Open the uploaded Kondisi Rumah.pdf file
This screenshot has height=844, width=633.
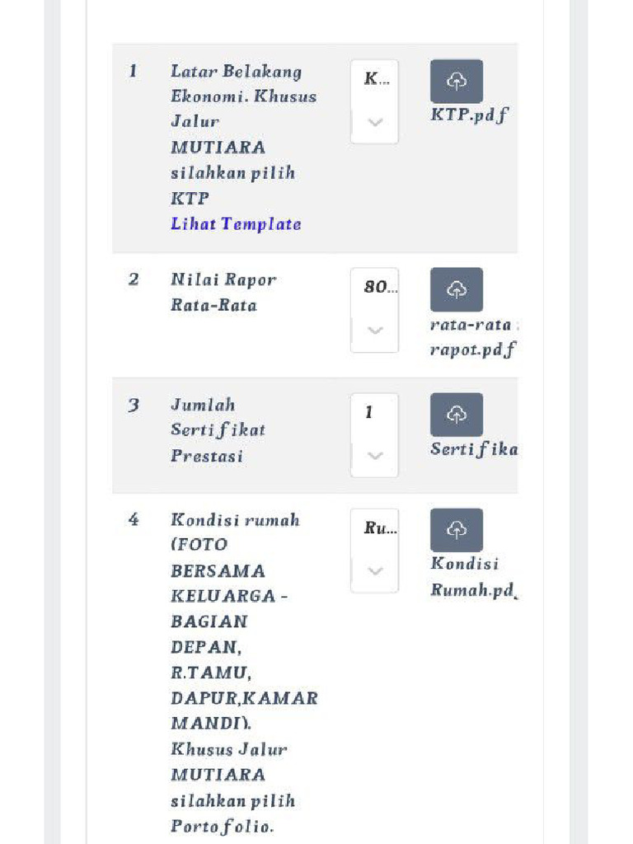point(471,577)
